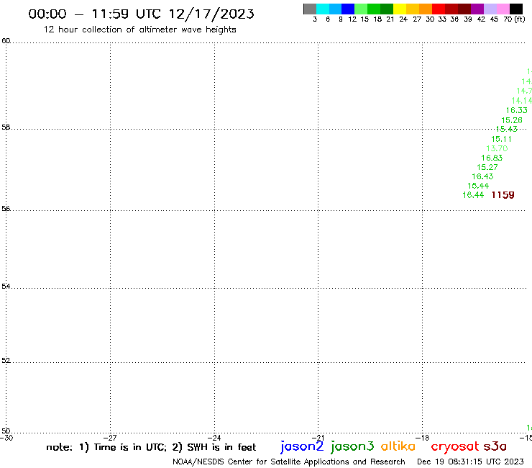Click the wave height value 15.26
Viewport: 532px width, 468px height.
point(512,120)
